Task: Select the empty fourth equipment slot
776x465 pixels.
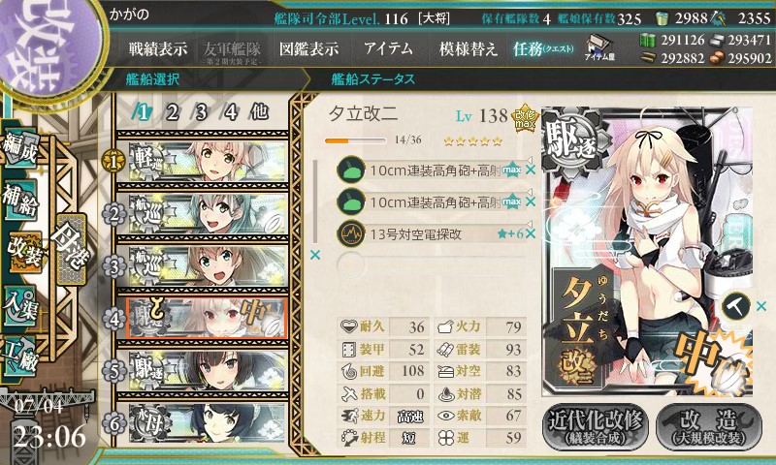Action: (431, 264)
